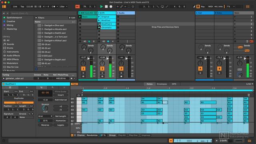This screenshot has height=144, width=256.
Task: Toggle Key map mode
Action: [203, 6]
